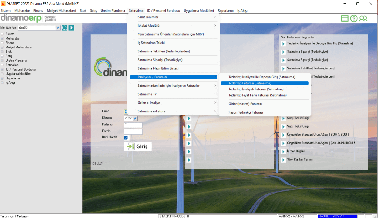Click arrow icon beside Öngörülen Standart Ürün Ağacı (Çok Ürünlü BOM

click(283, 143)
